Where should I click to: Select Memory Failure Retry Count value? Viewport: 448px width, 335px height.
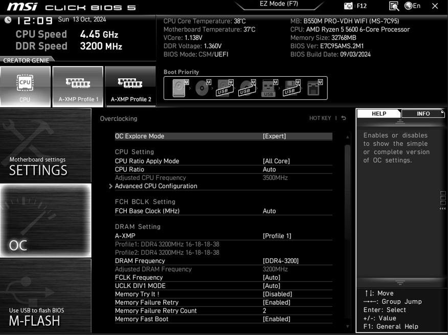(x=264, y=310)
